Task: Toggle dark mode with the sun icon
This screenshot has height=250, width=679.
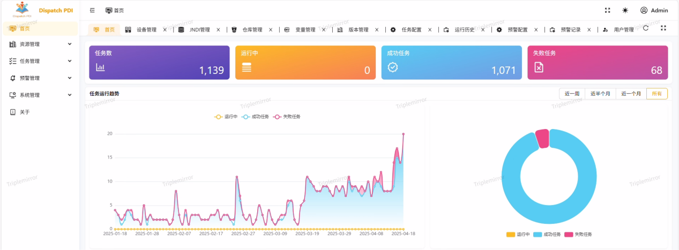Action: click(x=625, y=10)
